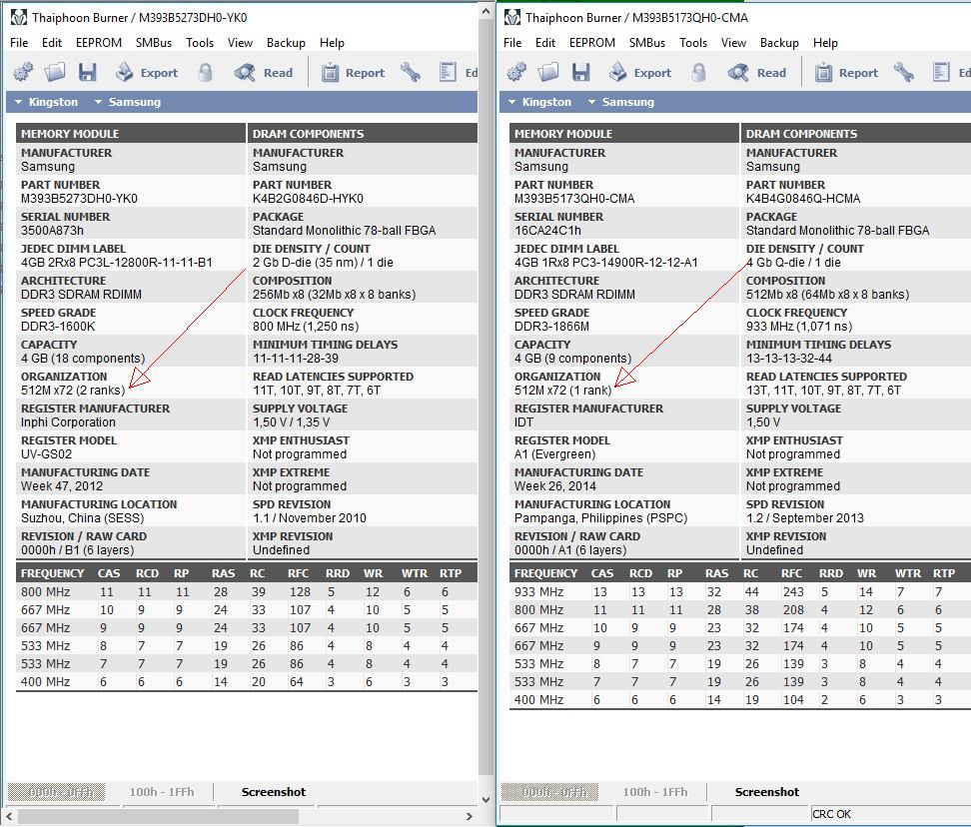This screenshot has width=971, height=827.
Task: Click Read button in right window toolbar
Action: [757, 73]
